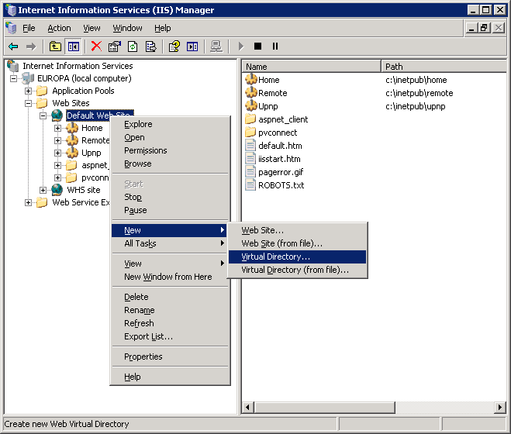Select Stop in the context menu

[x=170, y=197]
